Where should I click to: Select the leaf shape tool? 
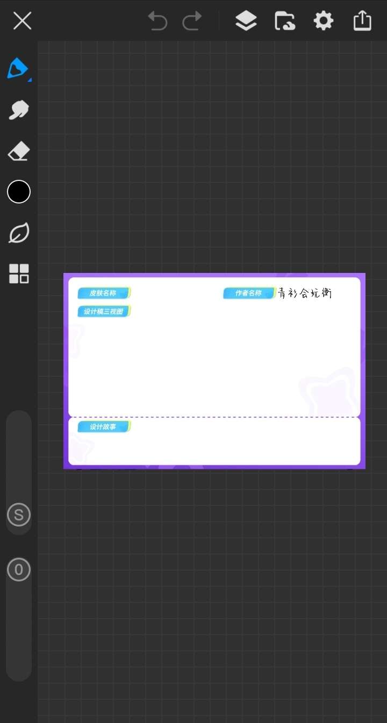pyautogui.click(x=19, y=233)
